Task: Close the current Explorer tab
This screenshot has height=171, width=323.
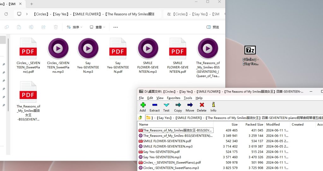Action: 21,4
